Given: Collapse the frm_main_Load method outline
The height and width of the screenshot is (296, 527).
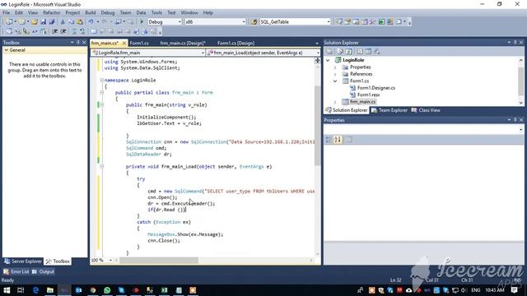Looking at the screenshot, I should point(101,166).
